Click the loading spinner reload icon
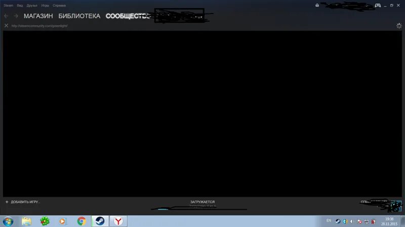 [399, 26]
